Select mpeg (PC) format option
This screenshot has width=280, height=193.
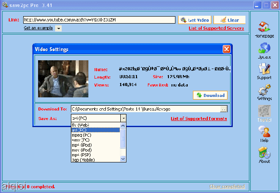coord(95,135)
